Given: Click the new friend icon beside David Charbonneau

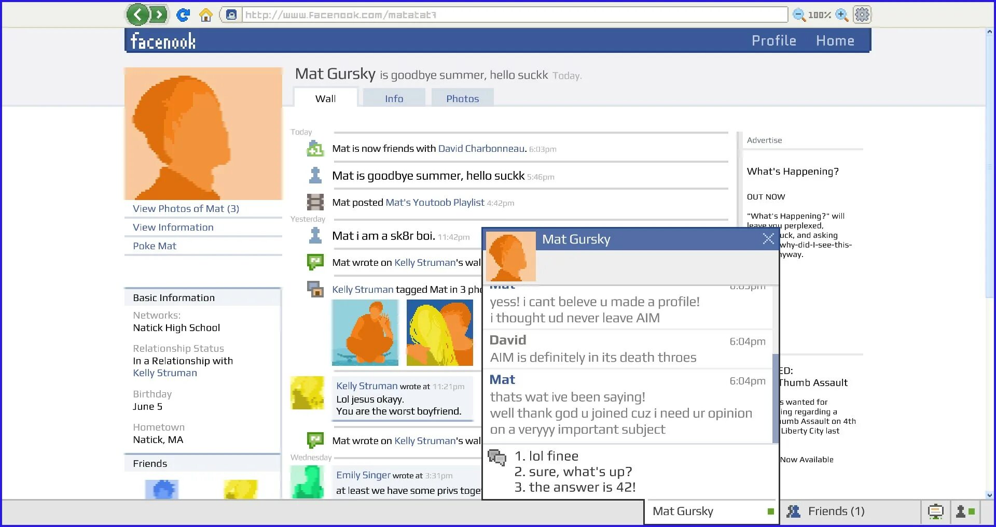Looking at the screenshot, I should tap(315, 149).
